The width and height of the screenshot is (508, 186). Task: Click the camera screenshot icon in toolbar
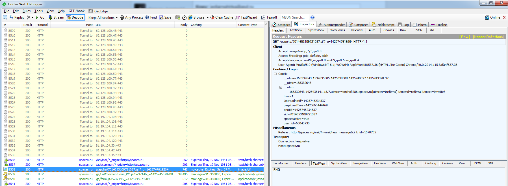coord(178,17)
